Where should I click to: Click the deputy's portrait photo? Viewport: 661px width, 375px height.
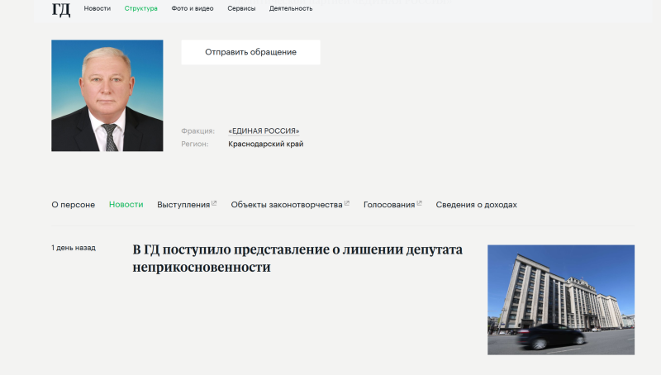click(x=107, y=95)
